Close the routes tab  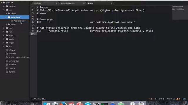coord(111,3)
